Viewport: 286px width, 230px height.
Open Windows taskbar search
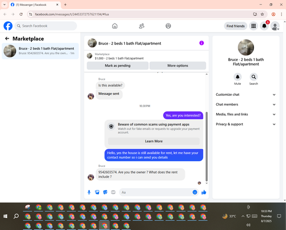(x=16, y=216)
